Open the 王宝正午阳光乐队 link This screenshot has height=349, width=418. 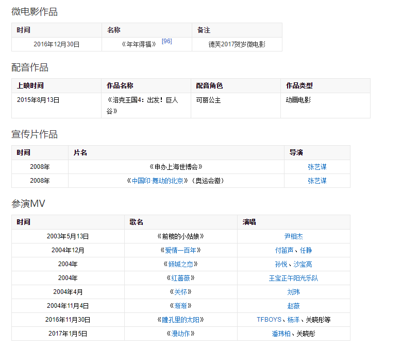(x=293, y=278)
